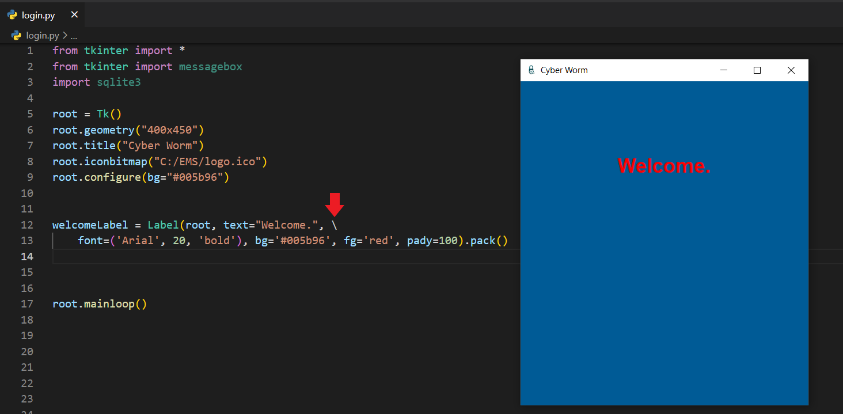Click the Python icon on the login.py tab
Image resolution: width=843 pixels, height=414 pixels.
coord(12,15)
